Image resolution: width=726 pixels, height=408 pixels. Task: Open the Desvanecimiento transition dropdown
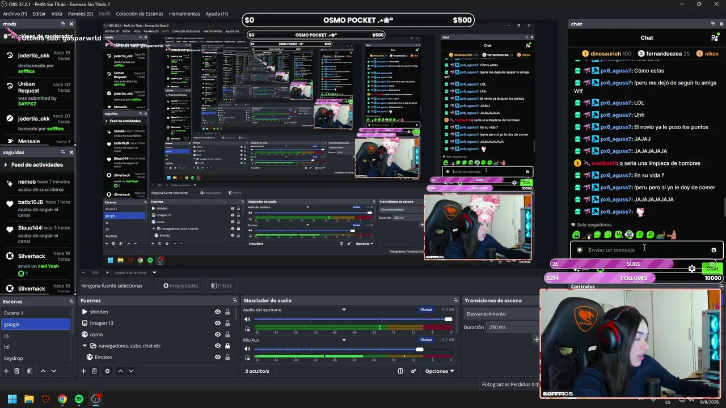tap(501, 313)
